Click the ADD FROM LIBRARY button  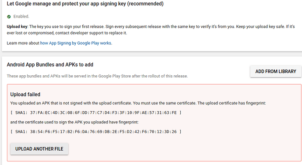click(x=276, y=71)
